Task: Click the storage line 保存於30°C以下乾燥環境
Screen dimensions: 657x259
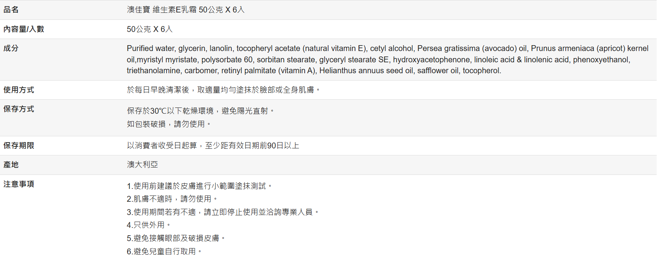Action: point(200,111)
